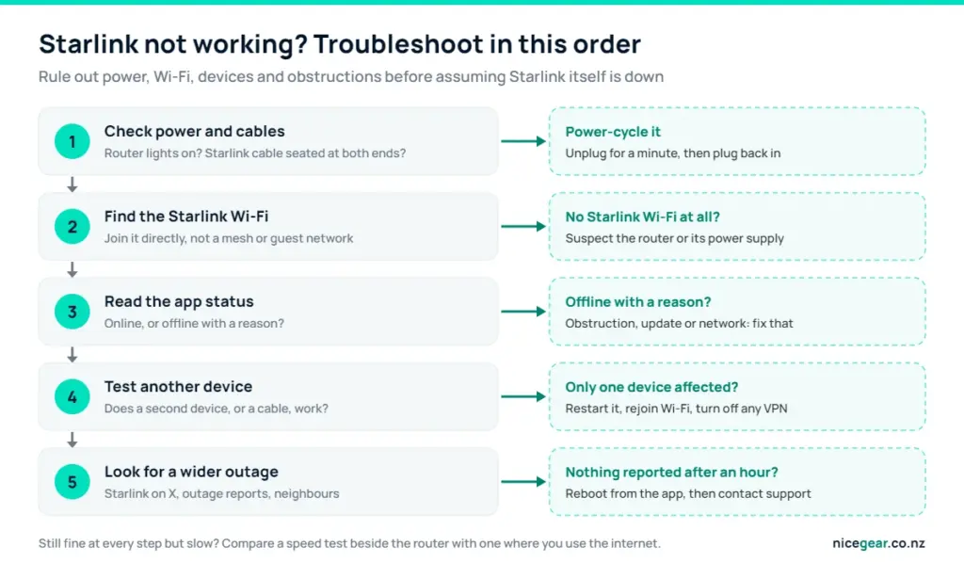964x562 pixels.
Task: Click the 'Only one device affected?' heading
Action: (x=651, y=387)
